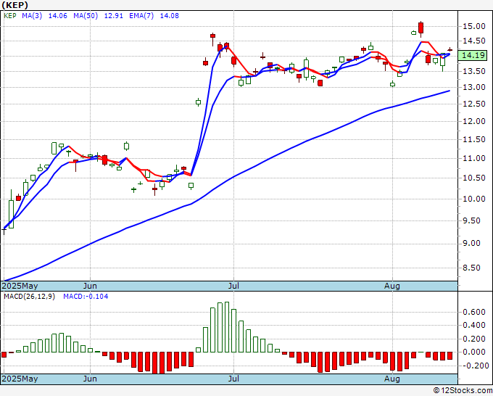Select the MA(50) legend label

[x=86, y=16]
